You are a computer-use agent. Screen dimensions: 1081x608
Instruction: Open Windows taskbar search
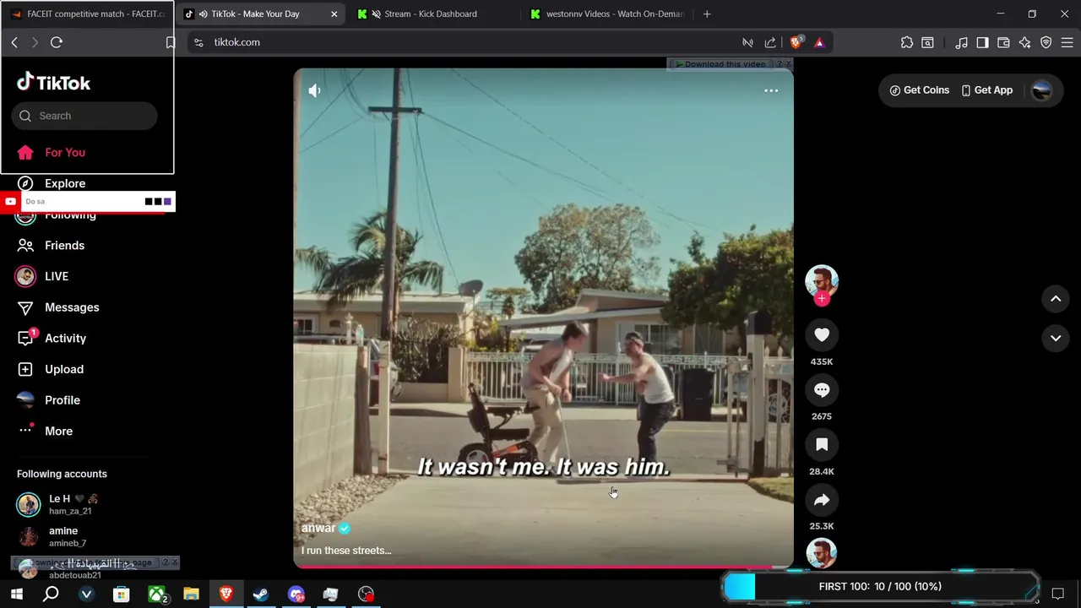tap(51, 594)
